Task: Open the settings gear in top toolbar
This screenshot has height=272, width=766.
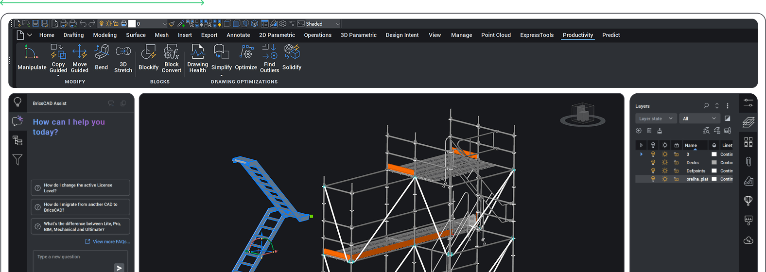Action: (283, 23)
